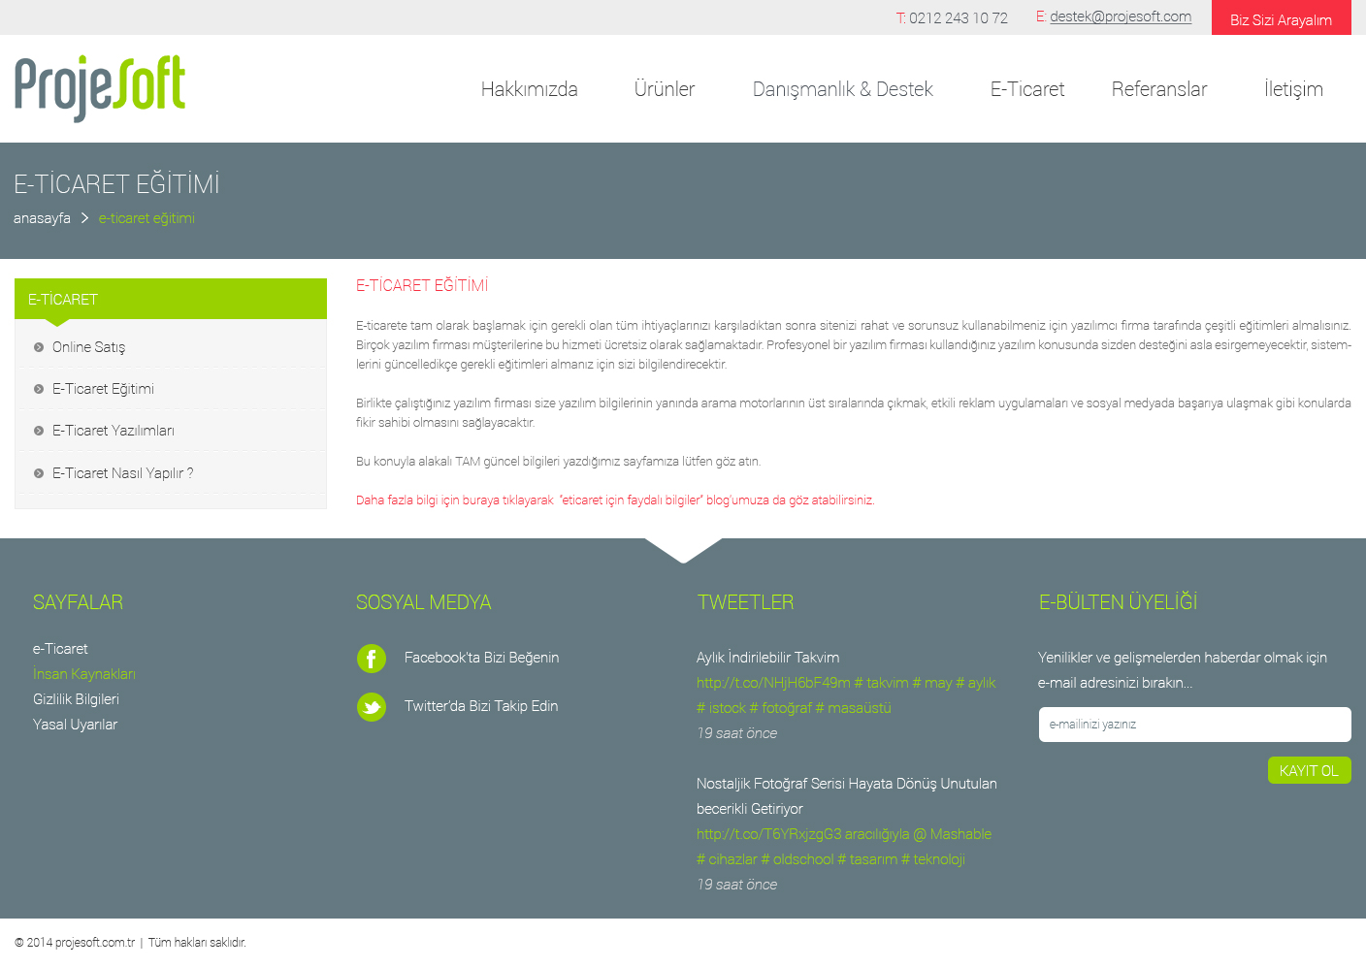1366x968 pixels.
Task: Click the bullet icon beside E-Ticaret Yazılımları
Action: point(39,431)
